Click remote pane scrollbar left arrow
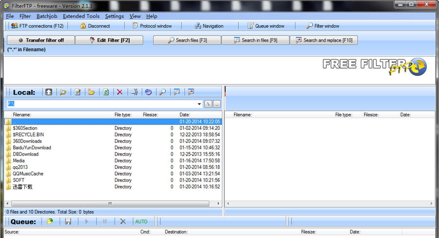Image resolution: width=439 pixels, height=238 pixels. coord(228,203)
